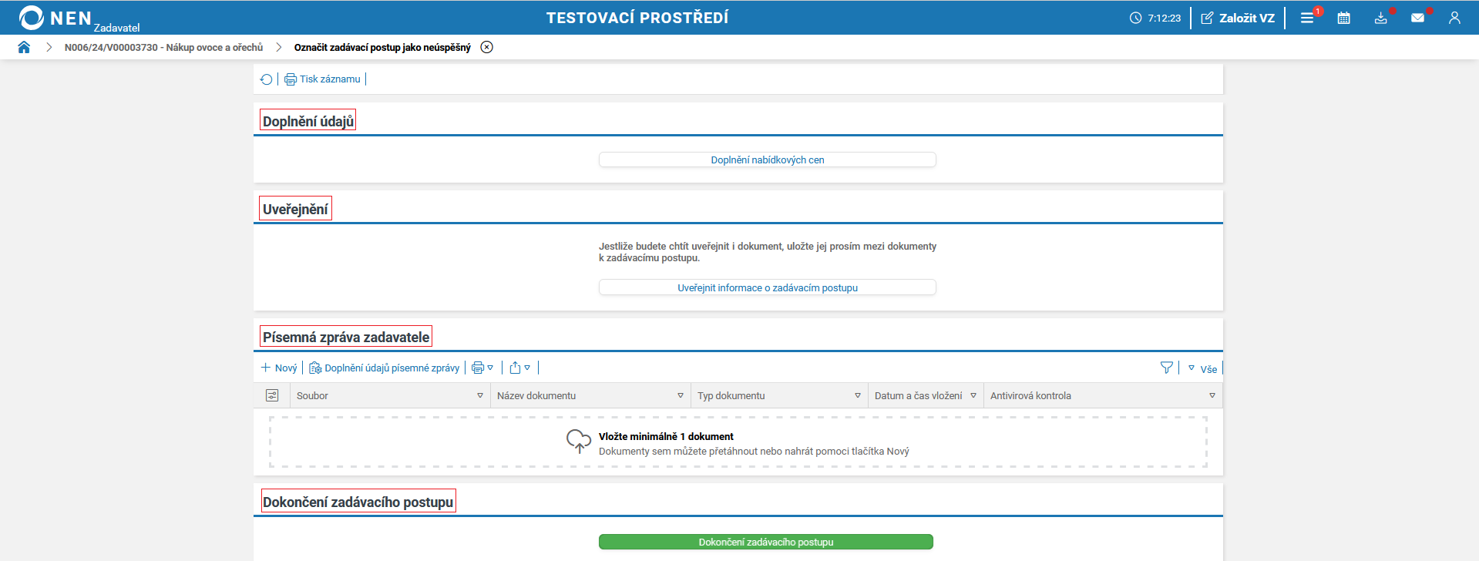
Task: Open breadcrumb N006/24/V00003730 - Nákup ovoce a ořechů
Action: pos(163,47)
